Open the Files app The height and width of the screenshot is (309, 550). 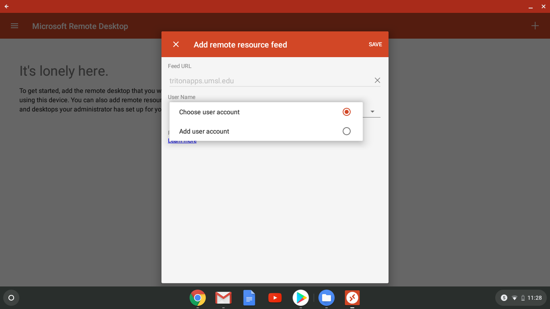click(x=327, y=298)
